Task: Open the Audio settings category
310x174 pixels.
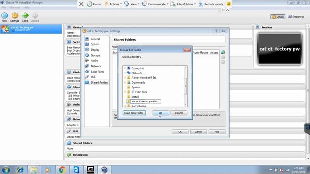Action: coord(94,60)
